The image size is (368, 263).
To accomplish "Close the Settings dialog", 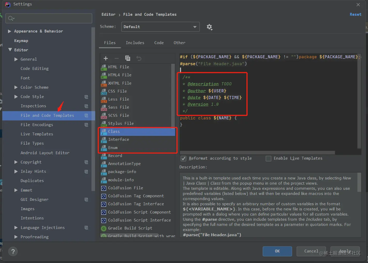I will pyautogui.click(x=358, y=5).
